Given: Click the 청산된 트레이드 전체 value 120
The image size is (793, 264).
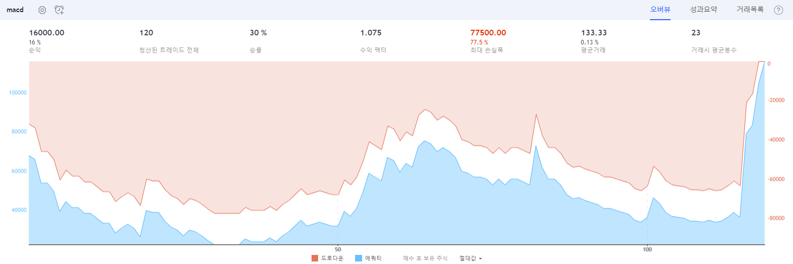Looking at the screenshot, I should 146,33.
